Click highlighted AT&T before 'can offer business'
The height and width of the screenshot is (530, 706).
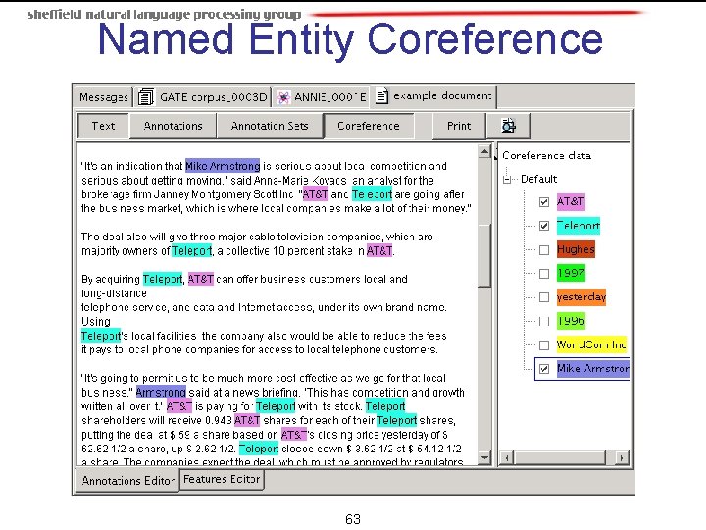(200, 279)
